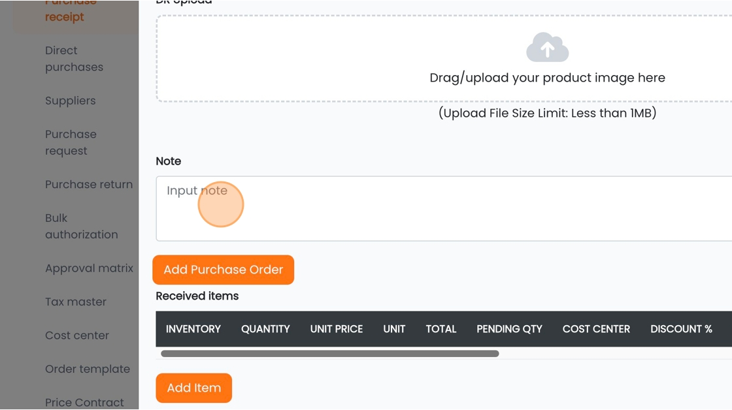Click the INVENTORY column header
Screen dimensions: 732x410
(x=193, y=329)
